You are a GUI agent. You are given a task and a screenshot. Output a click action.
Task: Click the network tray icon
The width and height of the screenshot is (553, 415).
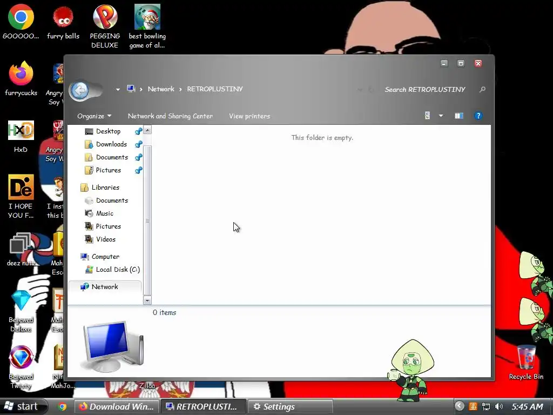pos(486,406)
